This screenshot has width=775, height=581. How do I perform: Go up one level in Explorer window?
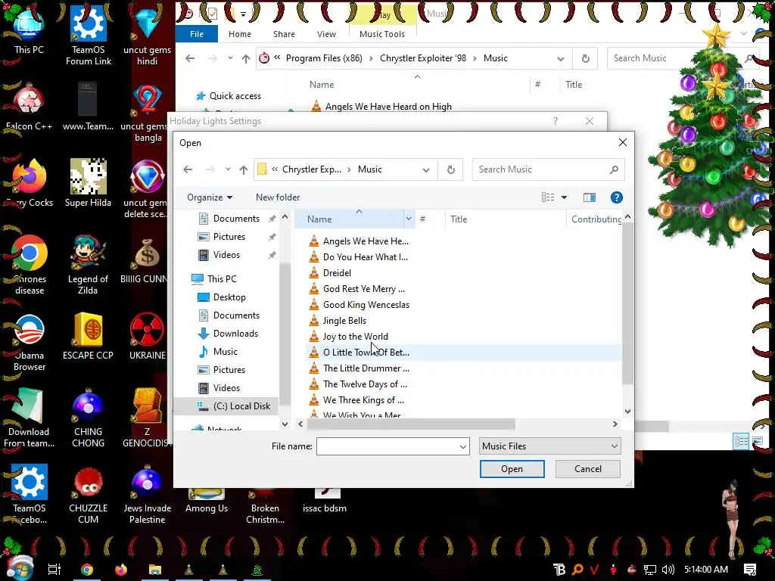(x=246, y=58)
